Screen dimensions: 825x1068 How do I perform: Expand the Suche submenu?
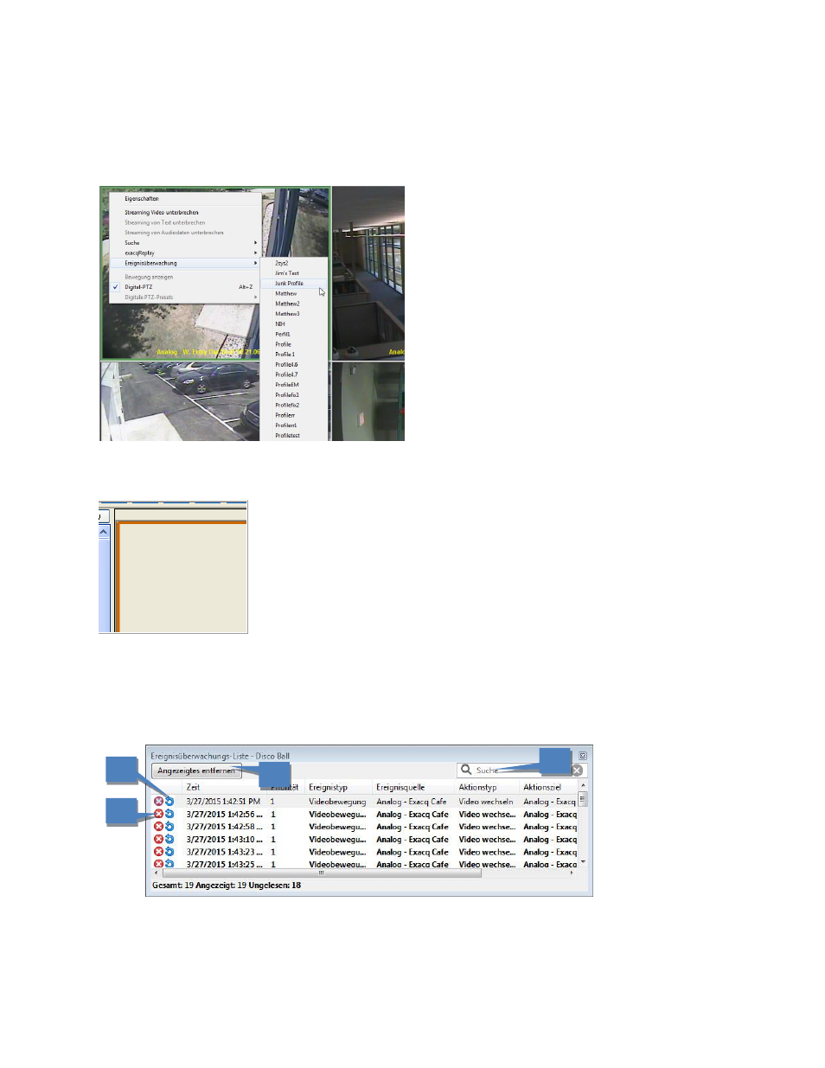pyautogui.click(x=185, y=243)
